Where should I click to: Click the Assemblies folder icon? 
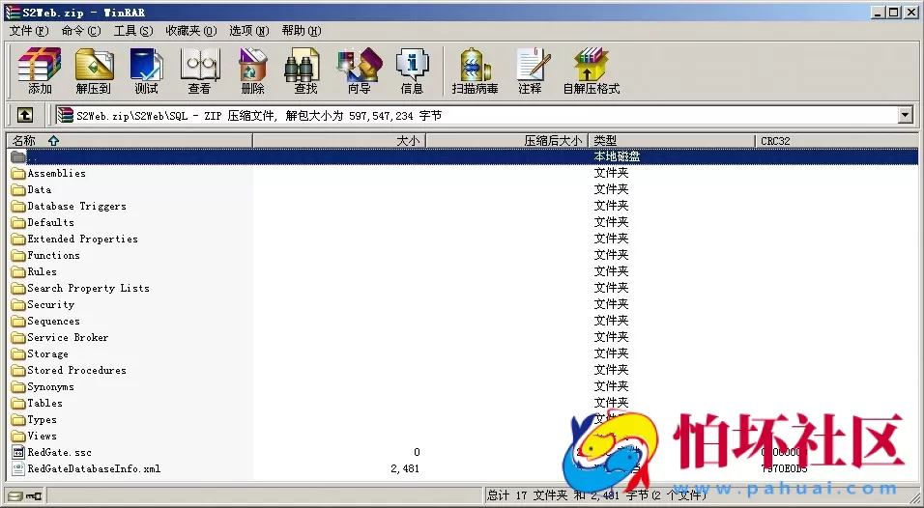[18, 173]
